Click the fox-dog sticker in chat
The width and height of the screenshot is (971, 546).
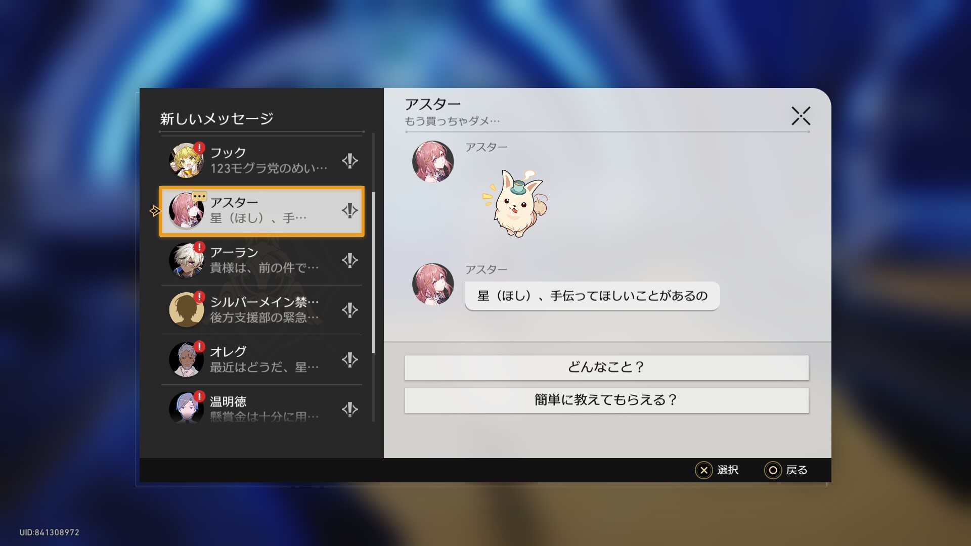click(516, 204)
